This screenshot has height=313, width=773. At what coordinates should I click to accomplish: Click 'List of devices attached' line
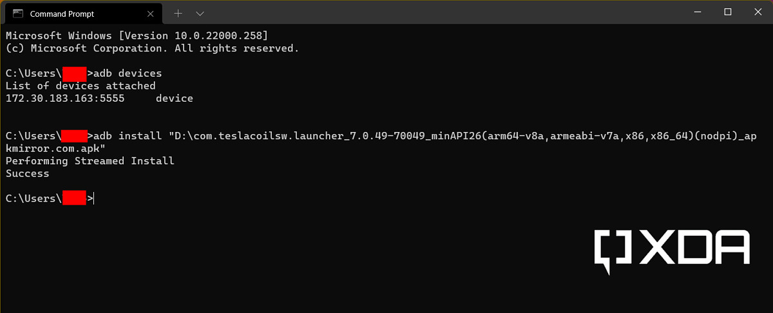tap(81, 86)
